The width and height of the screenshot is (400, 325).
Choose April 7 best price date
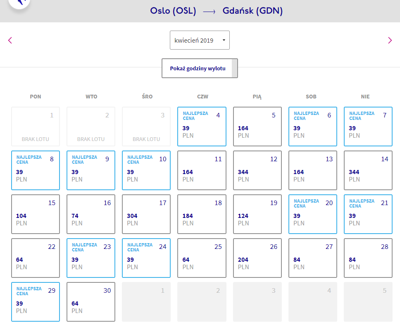pos(368,127)
